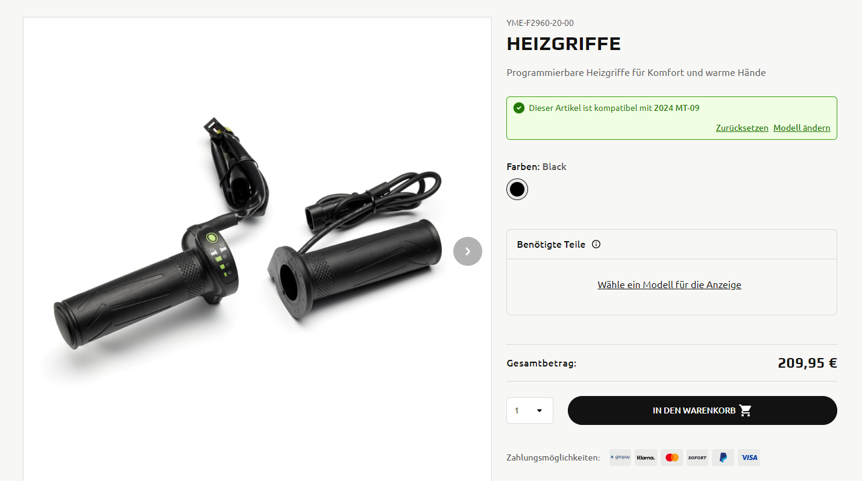Click the giropay payment icon

[x=620, y=457]
